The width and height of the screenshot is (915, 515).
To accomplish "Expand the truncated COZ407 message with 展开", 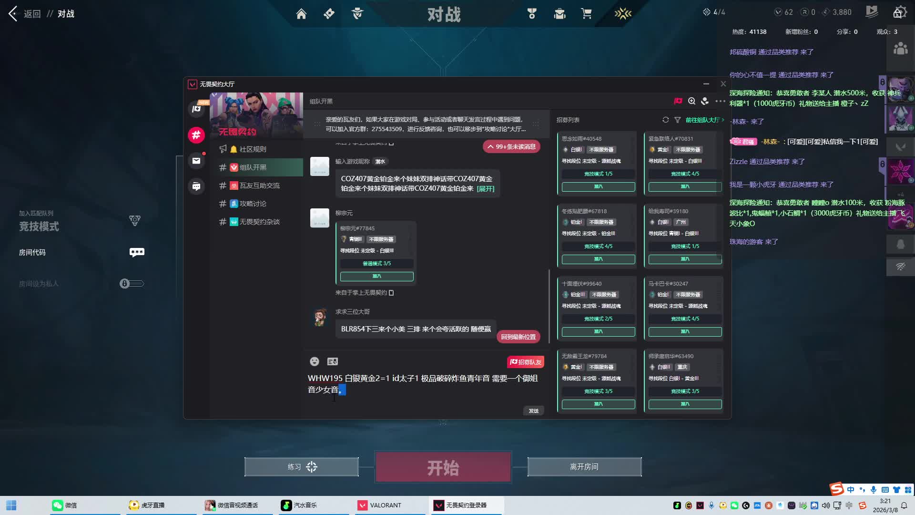I will (486, 189).
